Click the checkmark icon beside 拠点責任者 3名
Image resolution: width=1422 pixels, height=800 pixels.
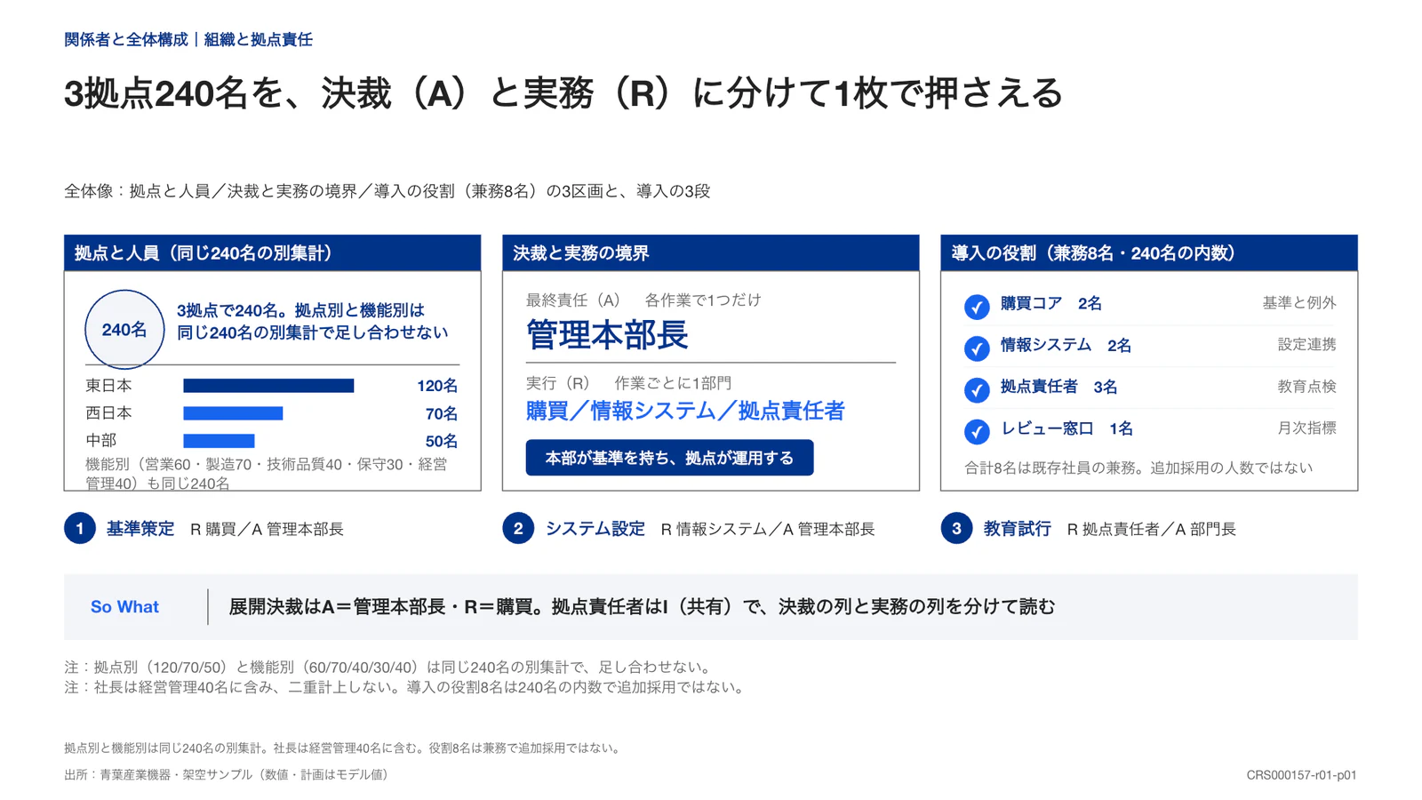(977, 390)
